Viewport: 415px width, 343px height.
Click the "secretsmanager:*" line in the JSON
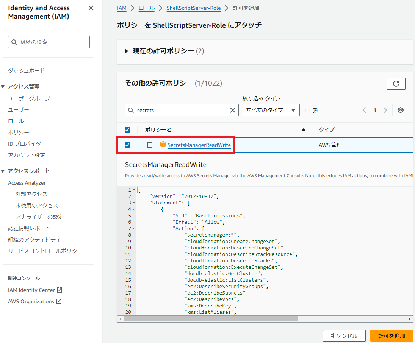[212, 235]
